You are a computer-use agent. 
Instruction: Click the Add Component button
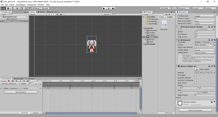tap(195, 110)
